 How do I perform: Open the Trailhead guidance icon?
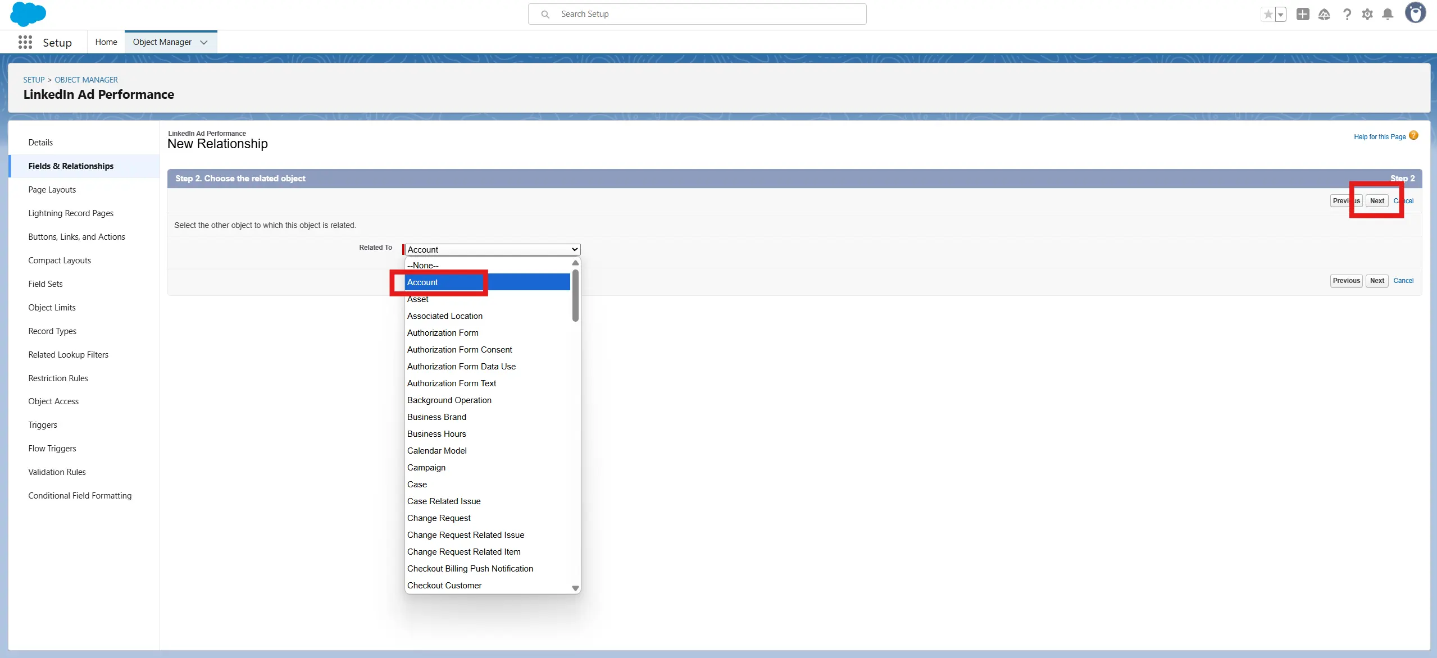(1324, 15)
